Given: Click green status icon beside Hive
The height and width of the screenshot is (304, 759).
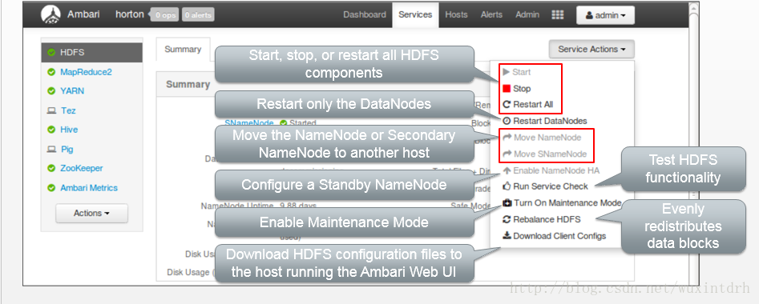Looking at the screenshot, I should click(50, 130).
